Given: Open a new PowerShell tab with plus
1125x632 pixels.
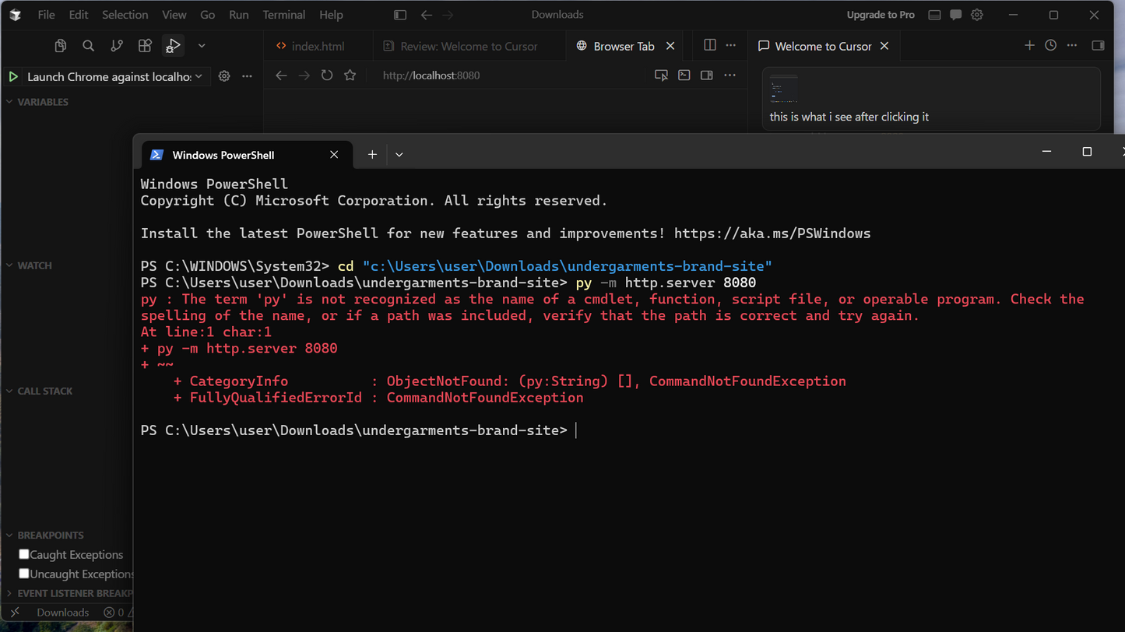Looking at the screenshot, I should [x=372, y=155].
